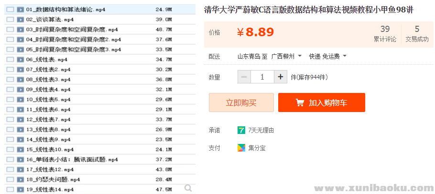Select checkbox for 14_线性表9.mp4

[10, 140]
